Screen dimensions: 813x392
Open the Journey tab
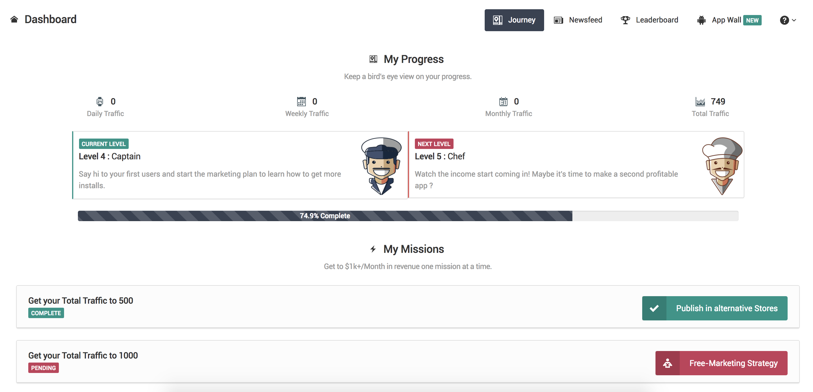(x=514, y=20)
